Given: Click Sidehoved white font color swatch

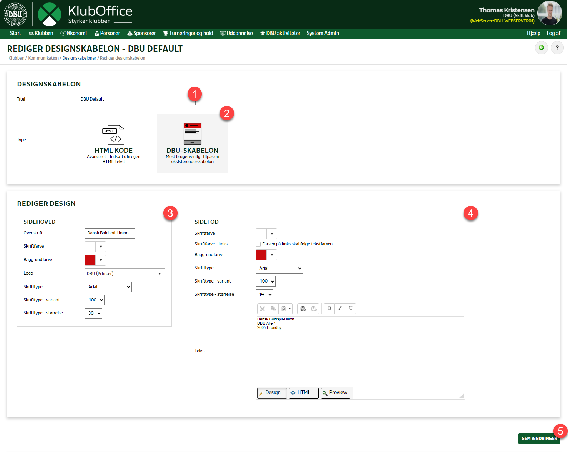Looking at the screenshot, I should pos(90,247).
